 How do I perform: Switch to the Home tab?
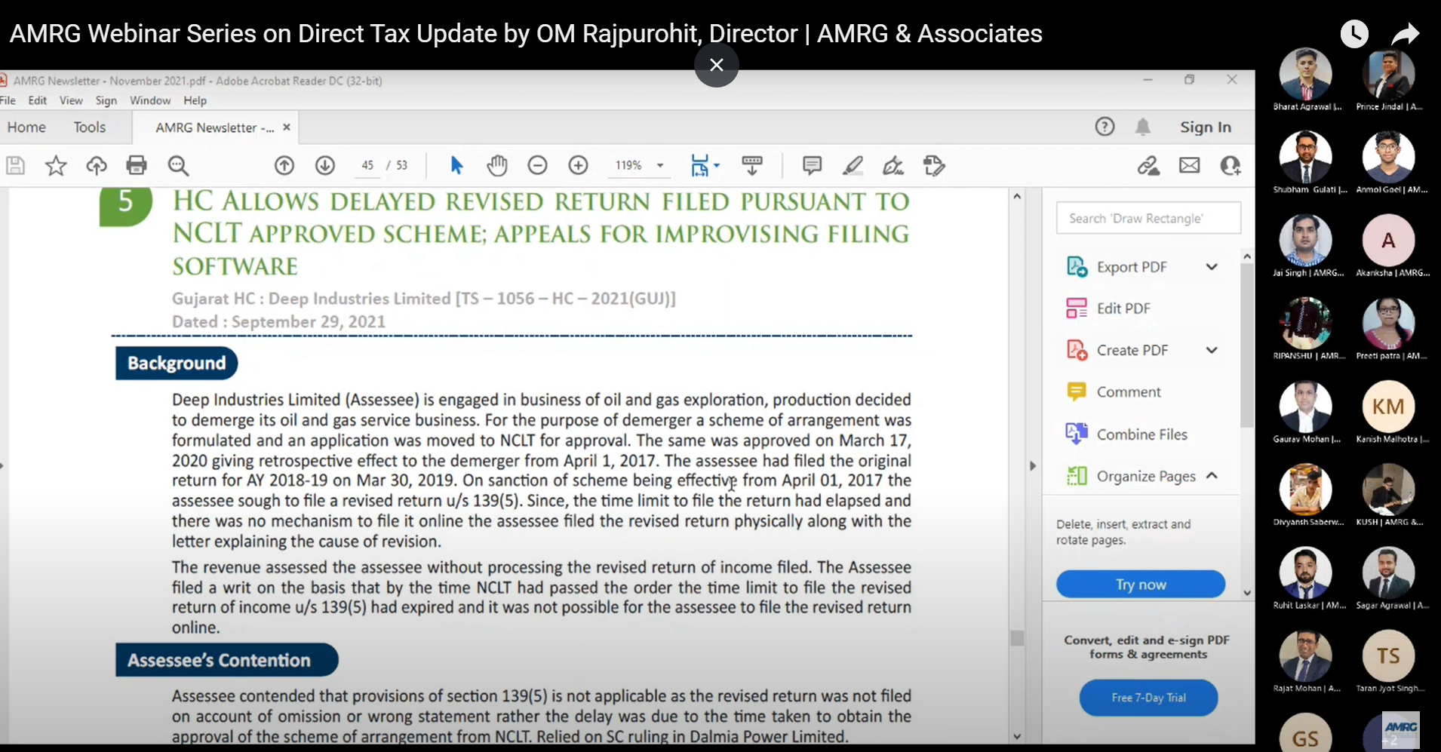point(26,127)
